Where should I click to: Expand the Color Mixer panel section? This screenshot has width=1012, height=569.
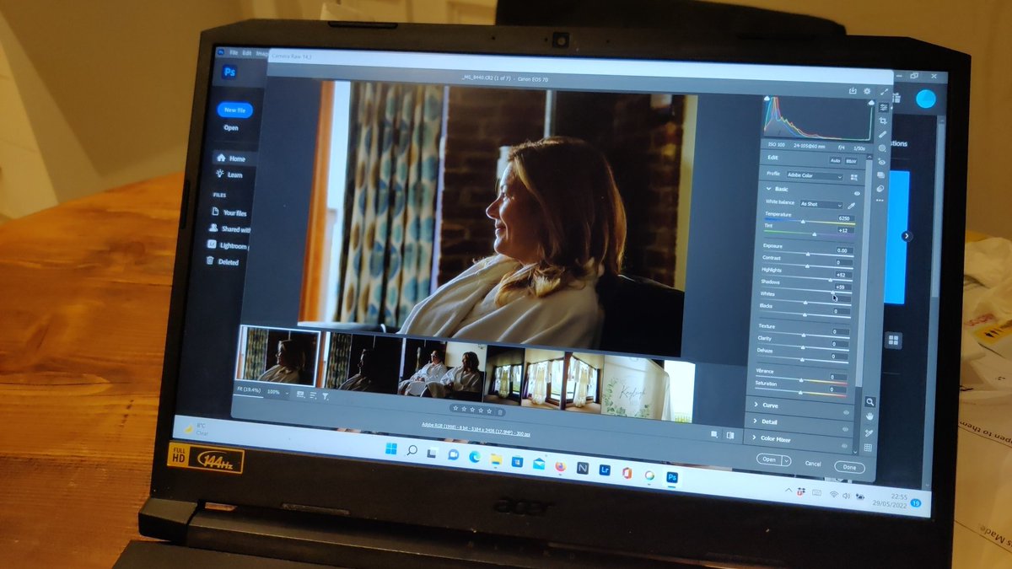[x=754, y=438]
